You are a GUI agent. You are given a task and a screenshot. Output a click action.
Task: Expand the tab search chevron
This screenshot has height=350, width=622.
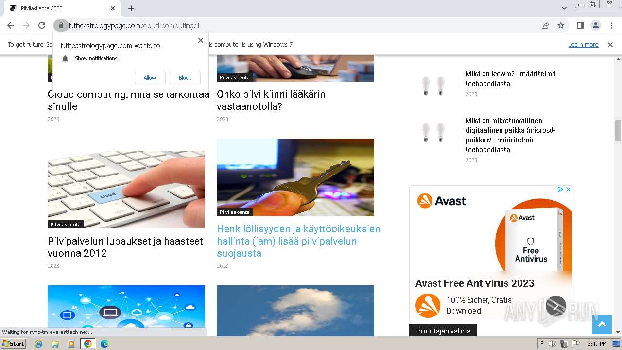pyautogui.click(x=564, y=8)
